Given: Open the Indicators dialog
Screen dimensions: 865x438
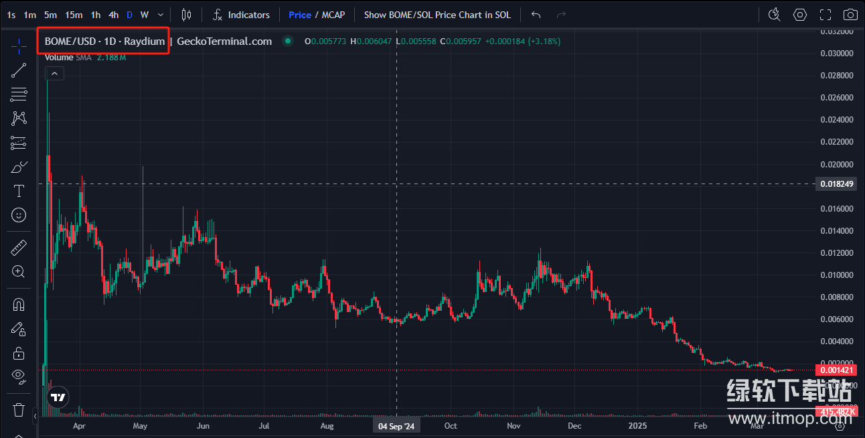Looking at the screenshot, I should pos(241,15).
